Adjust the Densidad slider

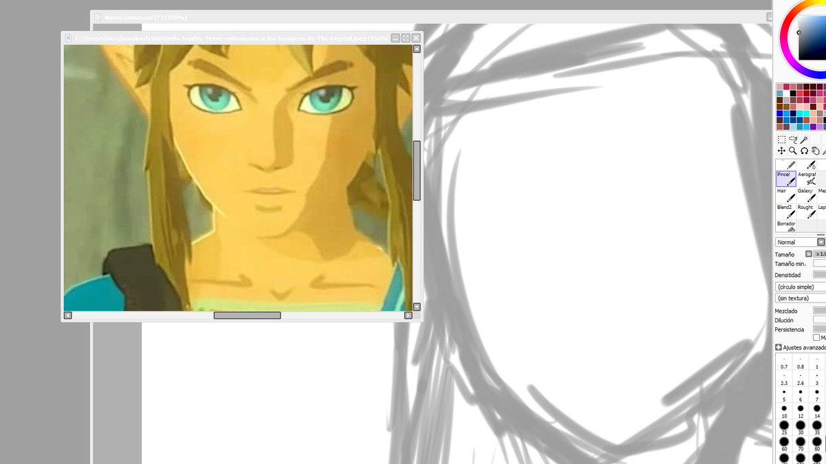(820, 274)
